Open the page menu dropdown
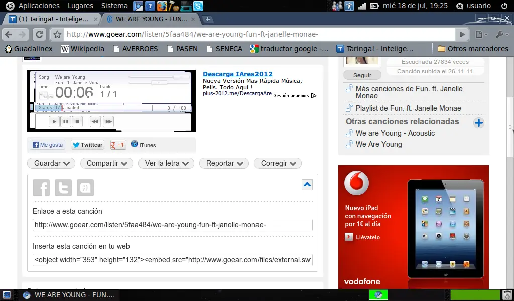 coord(481,34)
